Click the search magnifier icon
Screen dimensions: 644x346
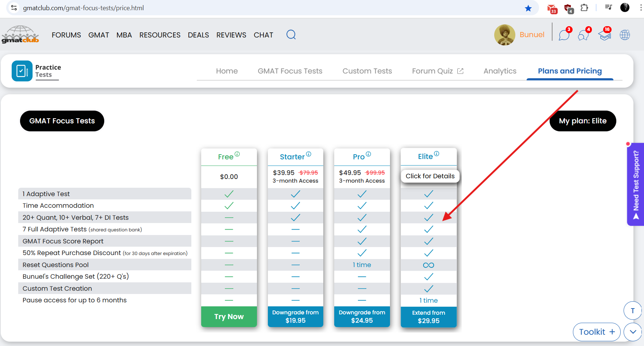291,35
